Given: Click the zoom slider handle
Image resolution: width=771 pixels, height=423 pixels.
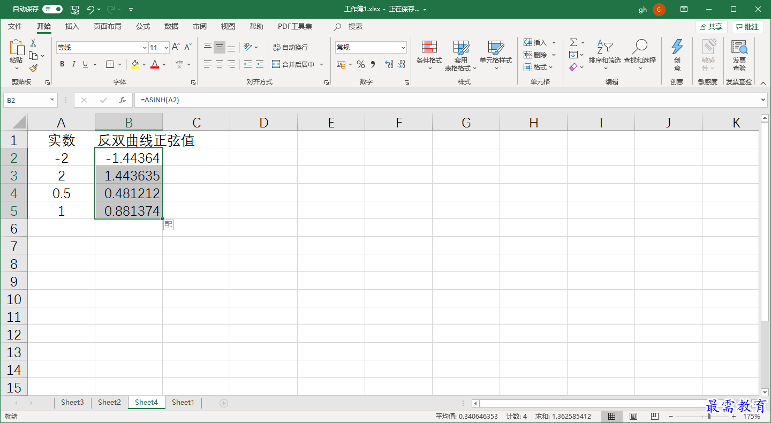Looking at the screenshot, I should point(709,416).
